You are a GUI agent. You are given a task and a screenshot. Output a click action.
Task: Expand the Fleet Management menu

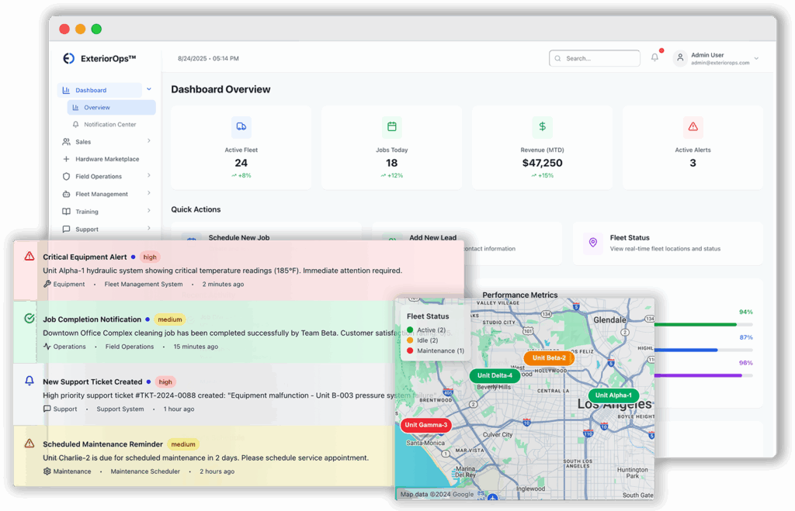[x=148, y=194]
